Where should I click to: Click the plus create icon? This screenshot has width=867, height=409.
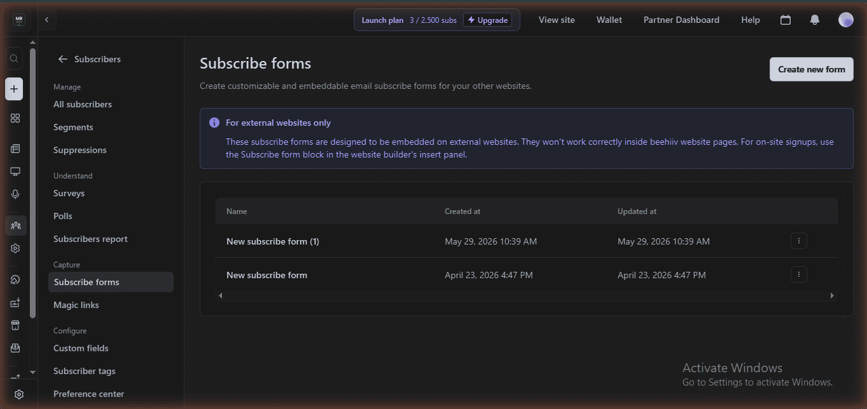[14, 89]
